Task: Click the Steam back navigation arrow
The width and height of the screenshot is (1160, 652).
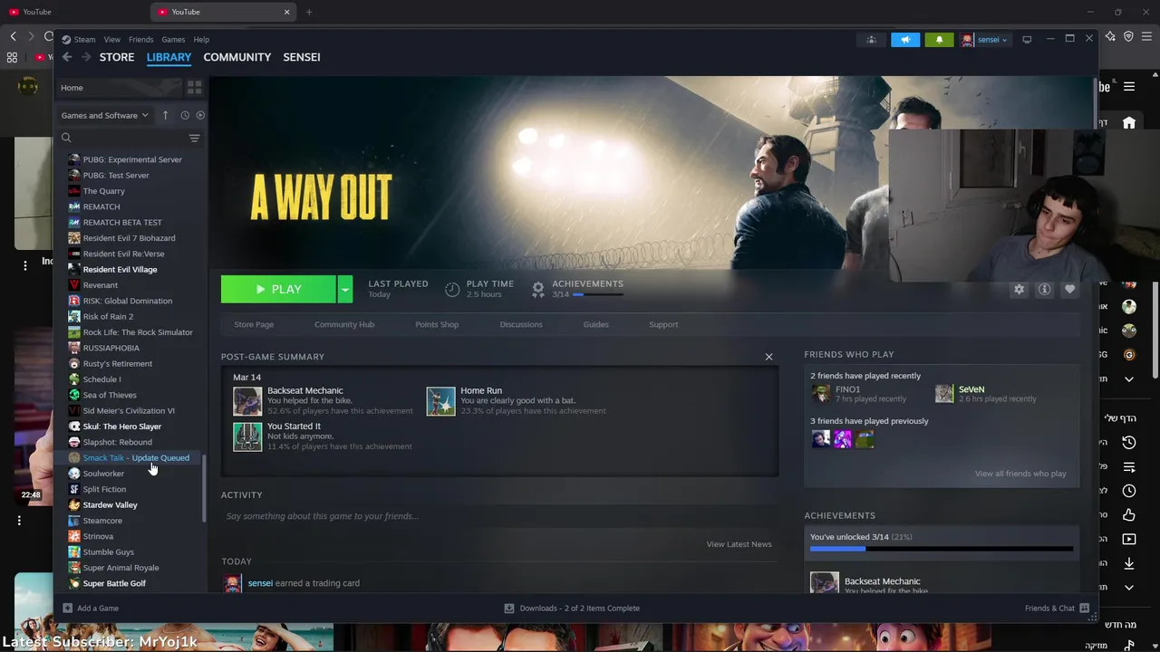Action: click(x=67, y=57)
